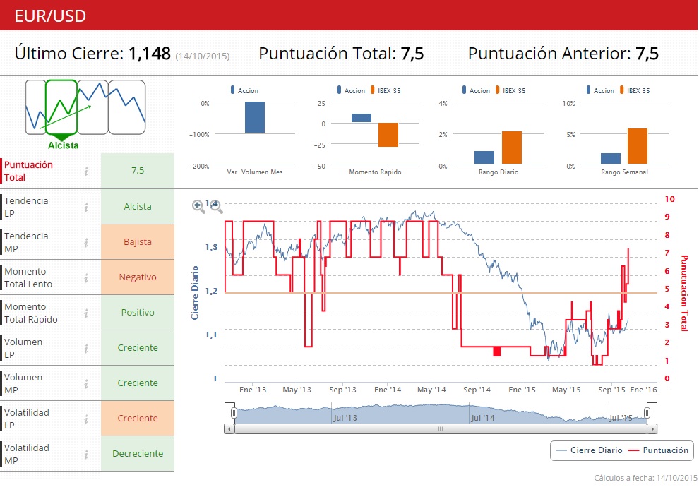Open info icon for Volumen LP
The height and width of the screenshot is (492, 699).
[x=86, y=349]
